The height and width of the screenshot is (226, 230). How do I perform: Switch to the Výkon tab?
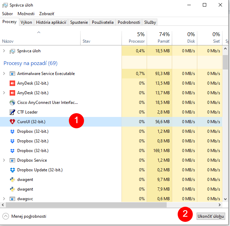[26, 22]
